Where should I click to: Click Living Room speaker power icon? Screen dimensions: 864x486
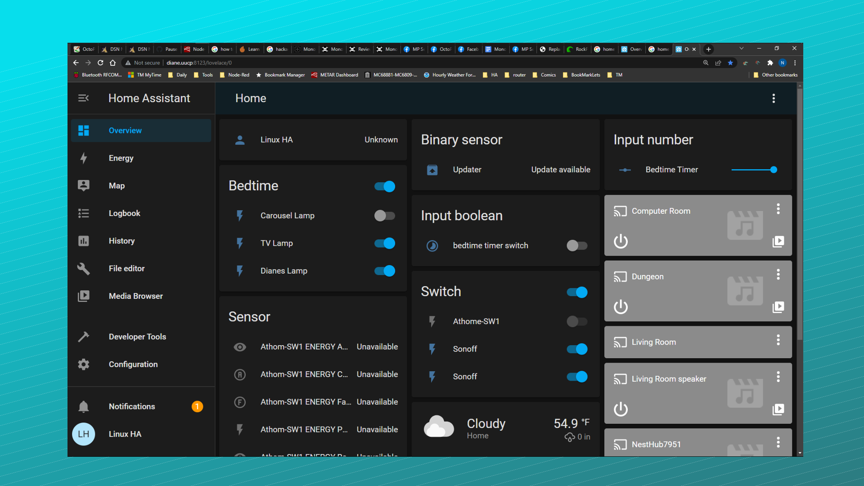(621, 409)
